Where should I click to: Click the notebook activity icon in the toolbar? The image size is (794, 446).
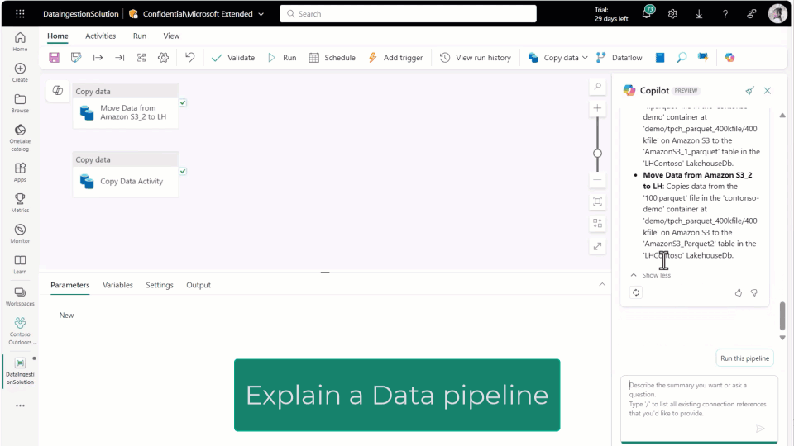click(660, 58)
